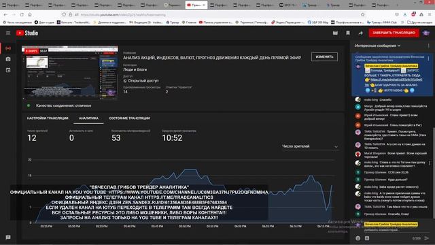435x245 pixels.
Task: Click the bookmark marker icon in header
Action: click(348, 33)
